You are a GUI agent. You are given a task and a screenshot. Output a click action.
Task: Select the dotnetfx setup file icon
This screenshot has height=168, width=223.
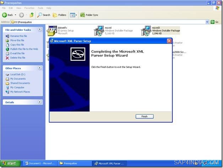point(52,31)
